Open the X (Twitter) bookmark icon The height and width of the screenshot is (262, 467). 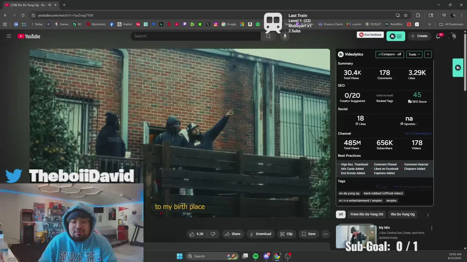tap(208, 24)
